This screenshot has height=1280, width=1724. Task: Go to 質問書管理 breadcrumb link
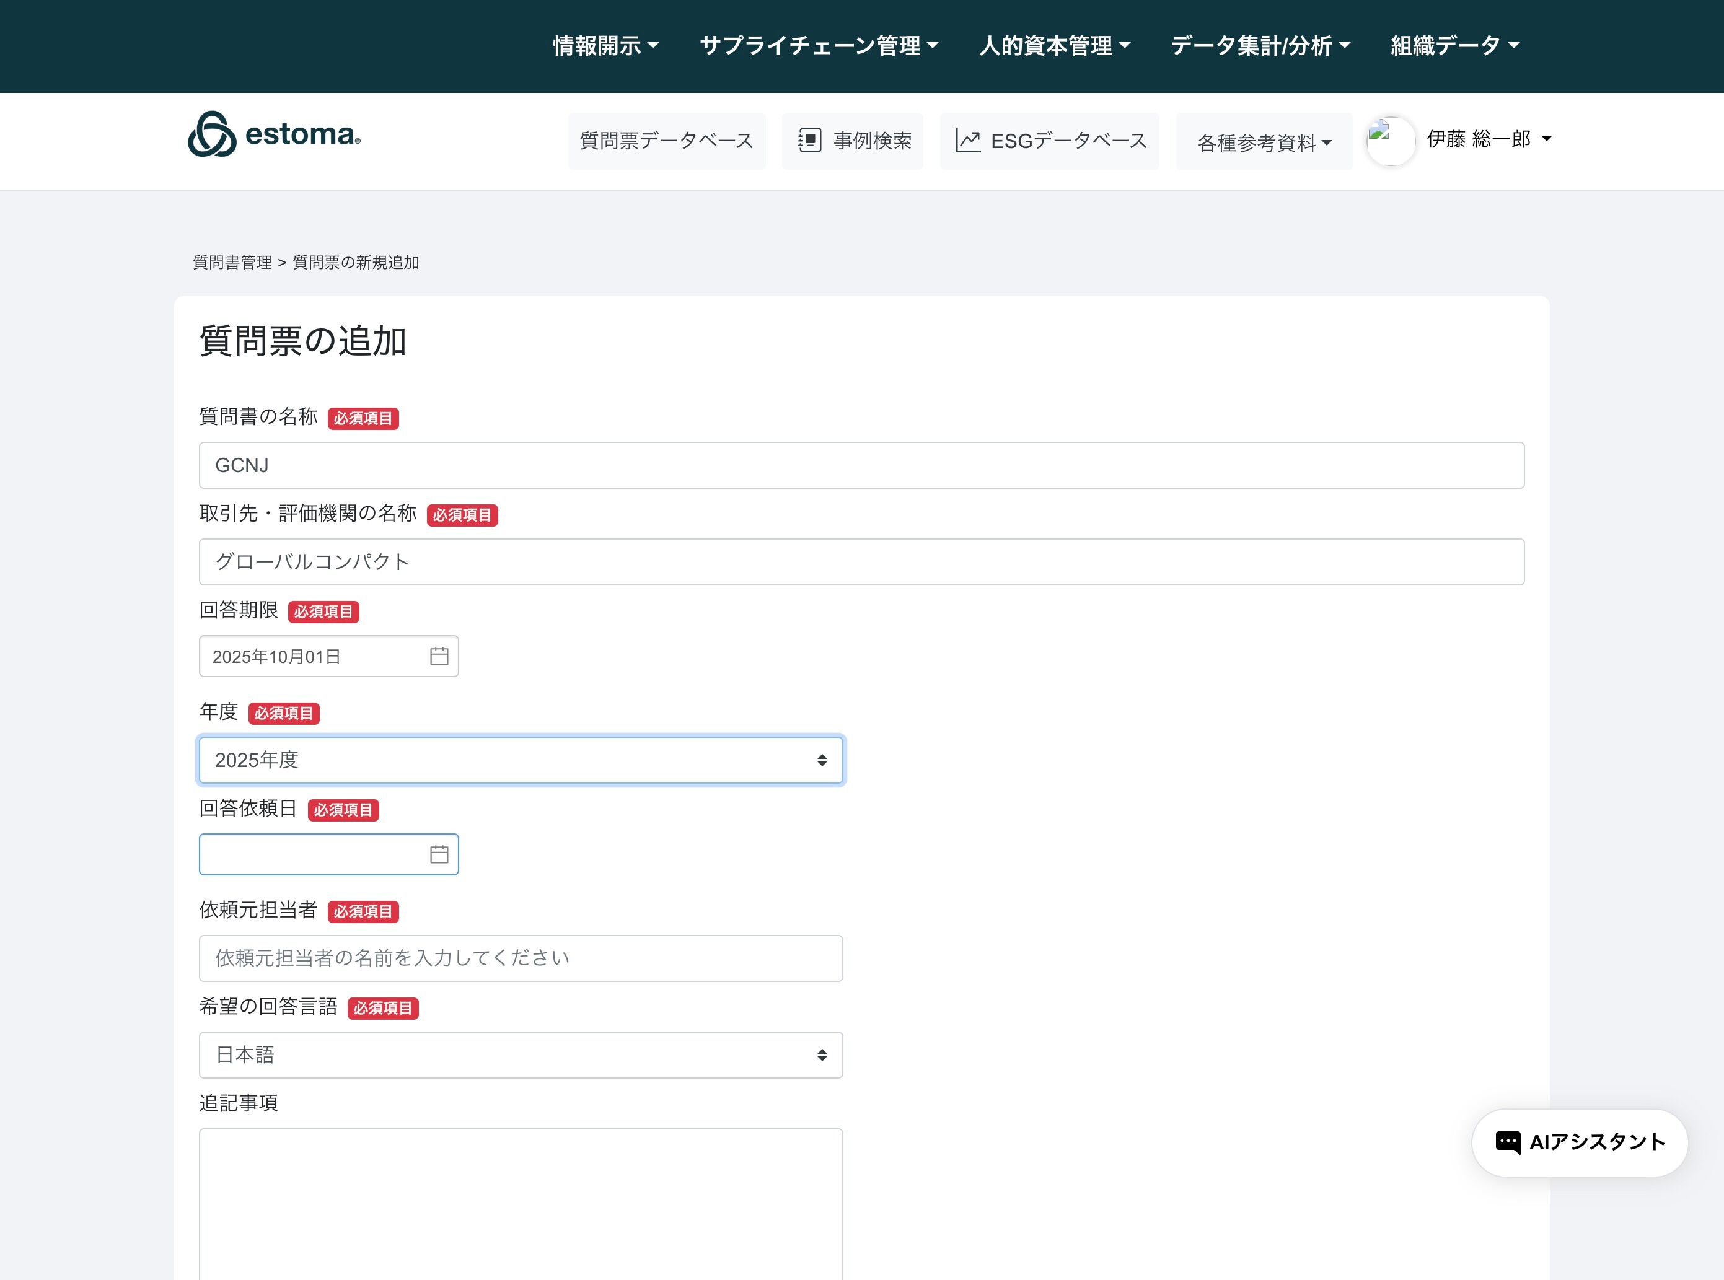click(x=232, y=263)
